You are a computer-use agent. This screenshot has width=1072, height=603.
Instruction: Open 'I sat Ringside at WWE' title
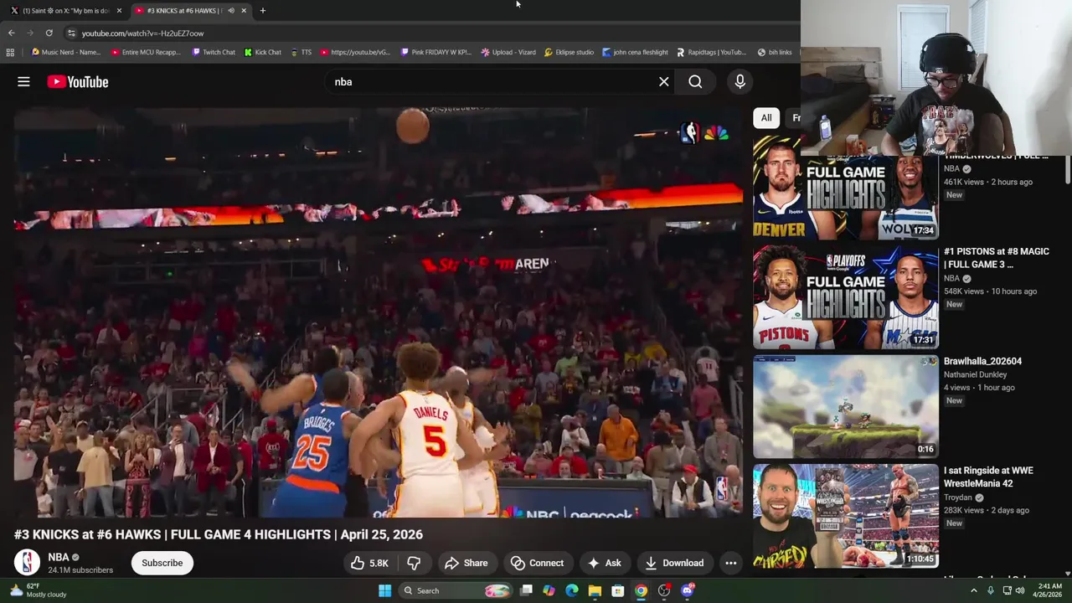(988, 477)
